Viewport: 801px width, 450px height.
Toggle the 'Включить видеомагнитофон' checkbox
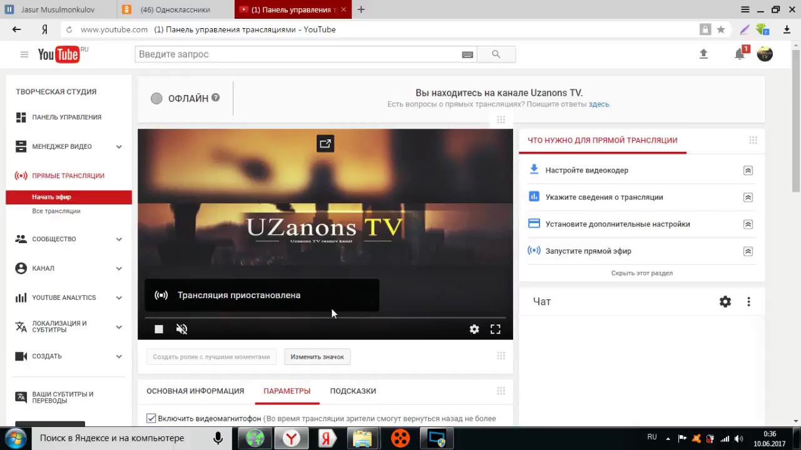151,418
